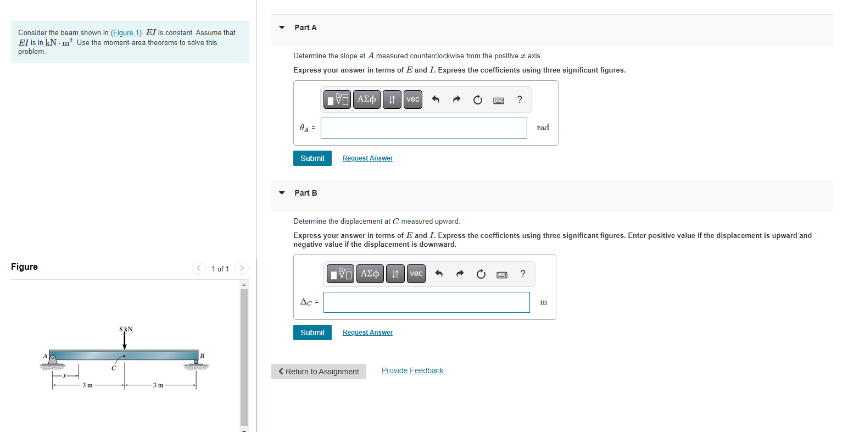Show keyboard shortcuts for Part B
854x432 pixels.
click(x=502, y=274)
